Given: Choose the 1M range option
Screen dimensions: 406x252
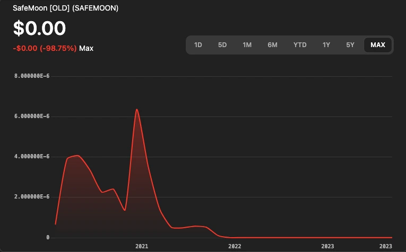Looking at the screenshot, I should click(247, 45).
